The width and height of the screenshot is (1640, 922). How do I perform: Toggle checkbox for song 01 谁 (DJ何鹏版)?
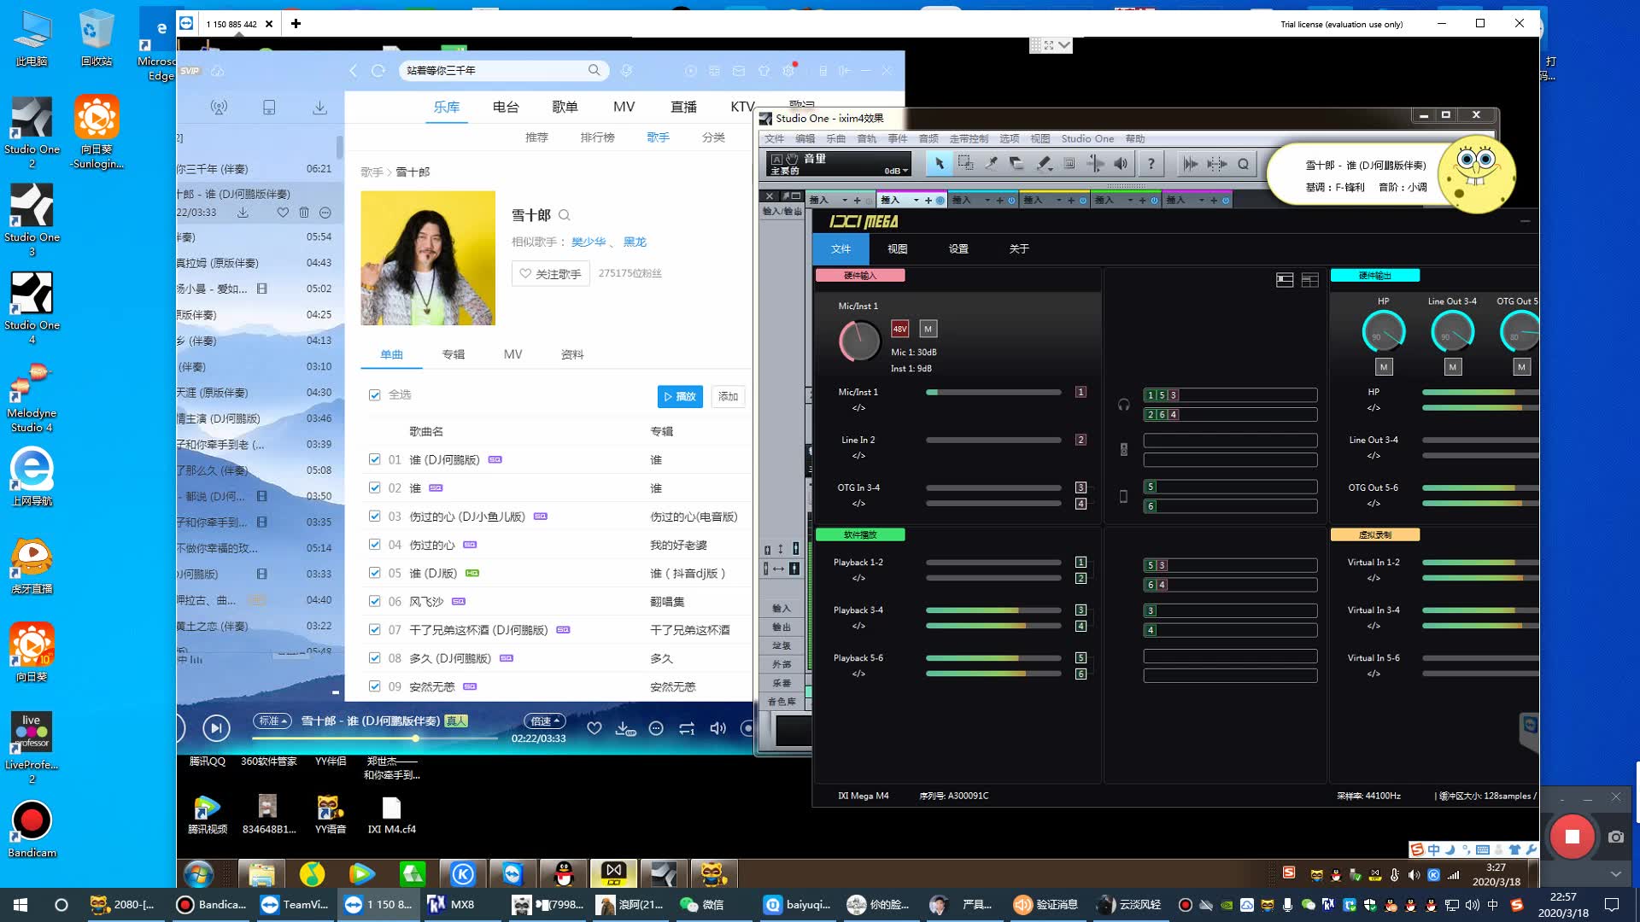pos(374,459)
